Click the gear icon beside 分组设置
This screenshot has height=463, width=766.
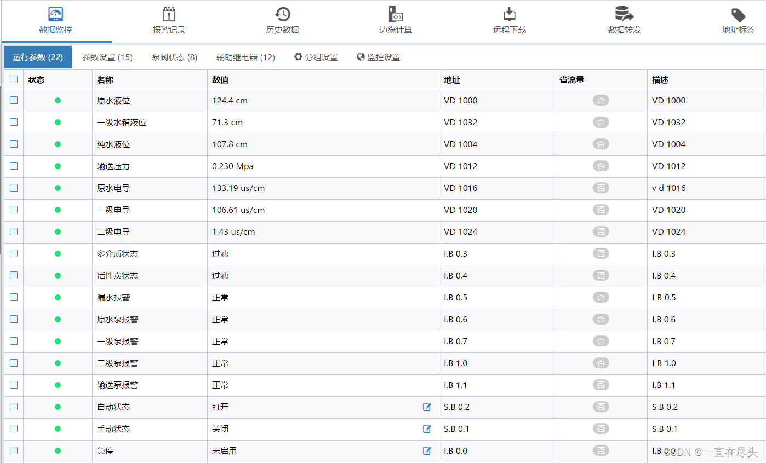tap(298, 57)
